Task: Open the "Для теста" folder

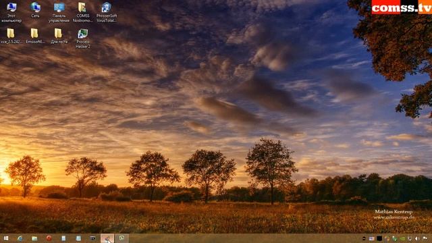Action: [59, 36]
